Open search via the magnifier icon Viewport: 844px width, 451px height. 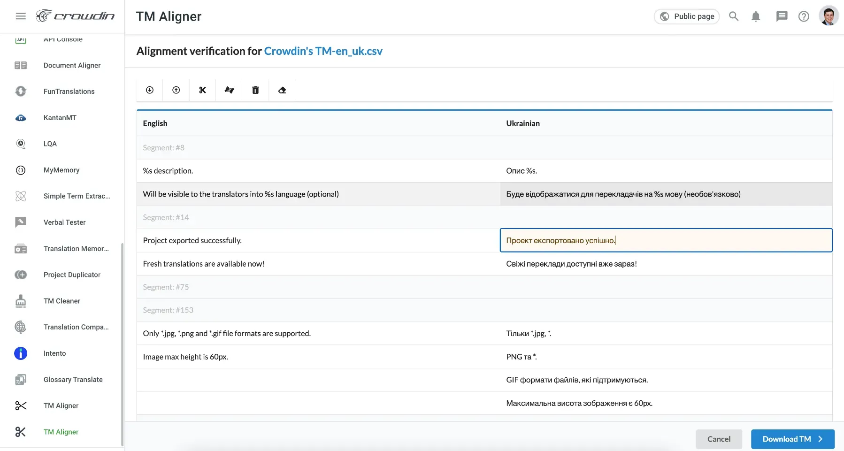point(733,16)
